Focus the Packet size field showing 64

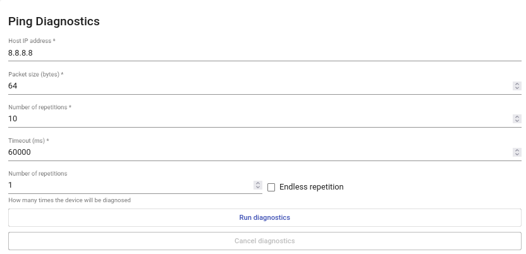(x=253, y=85)
